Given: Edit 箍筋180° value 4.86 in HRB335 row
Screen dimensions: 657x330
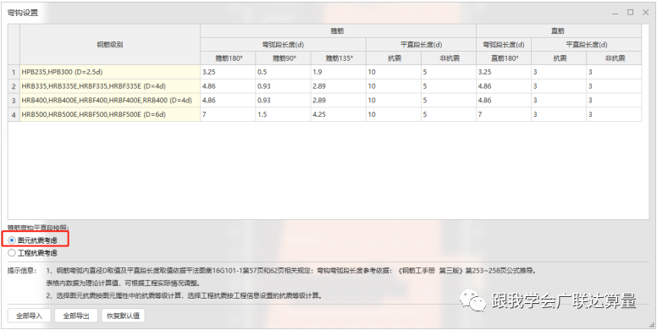Looking at the screenshot, I should (228, 86).
